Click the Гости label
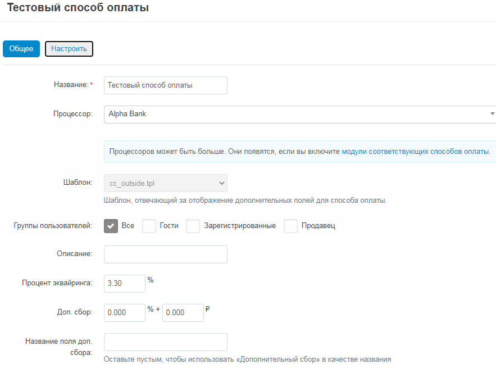 [x=169, y=226]
